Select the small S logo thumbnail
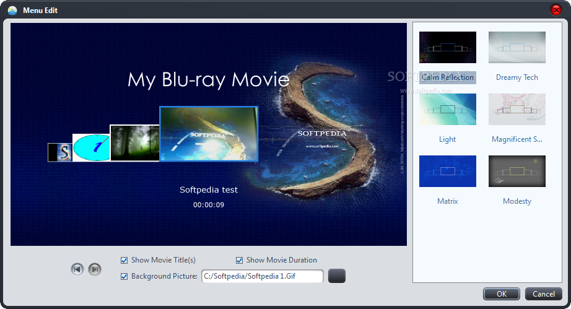Screen dimensions: 571x309 click(x=60, y=152)
